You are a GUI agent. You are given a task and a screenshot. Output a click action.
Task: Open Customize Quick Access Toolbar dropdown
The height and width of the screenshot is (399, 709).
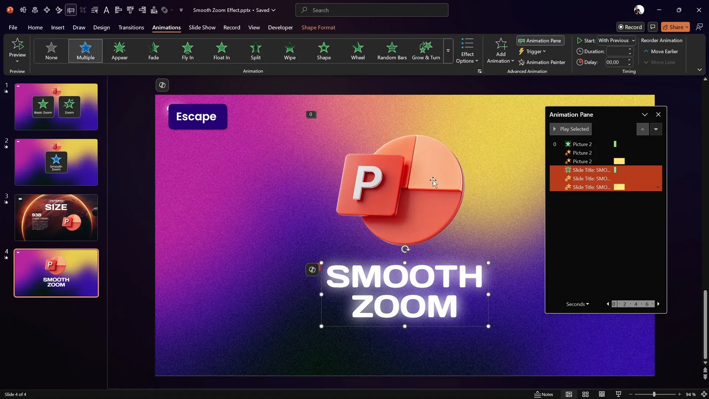pos(181,10)
